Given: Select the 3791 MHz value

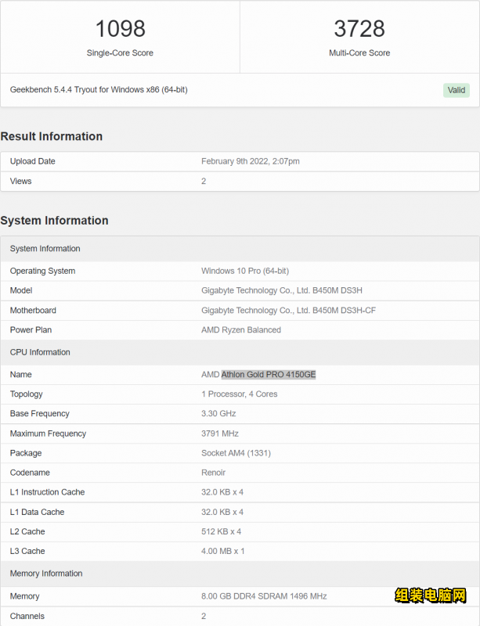Looking at the screenshot, I should click(220, 434).
